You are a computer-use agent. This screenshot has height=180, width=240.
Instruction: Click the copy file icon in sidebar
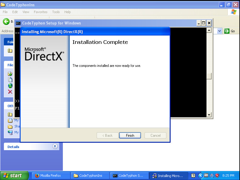(x=10, y=80)
